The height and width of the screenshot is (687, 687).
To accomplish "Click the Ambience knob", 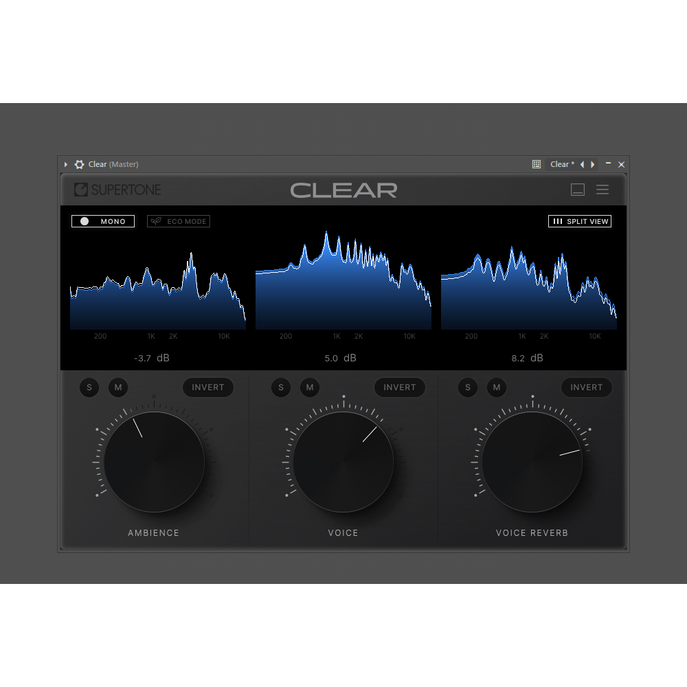I will click(154, 462).
